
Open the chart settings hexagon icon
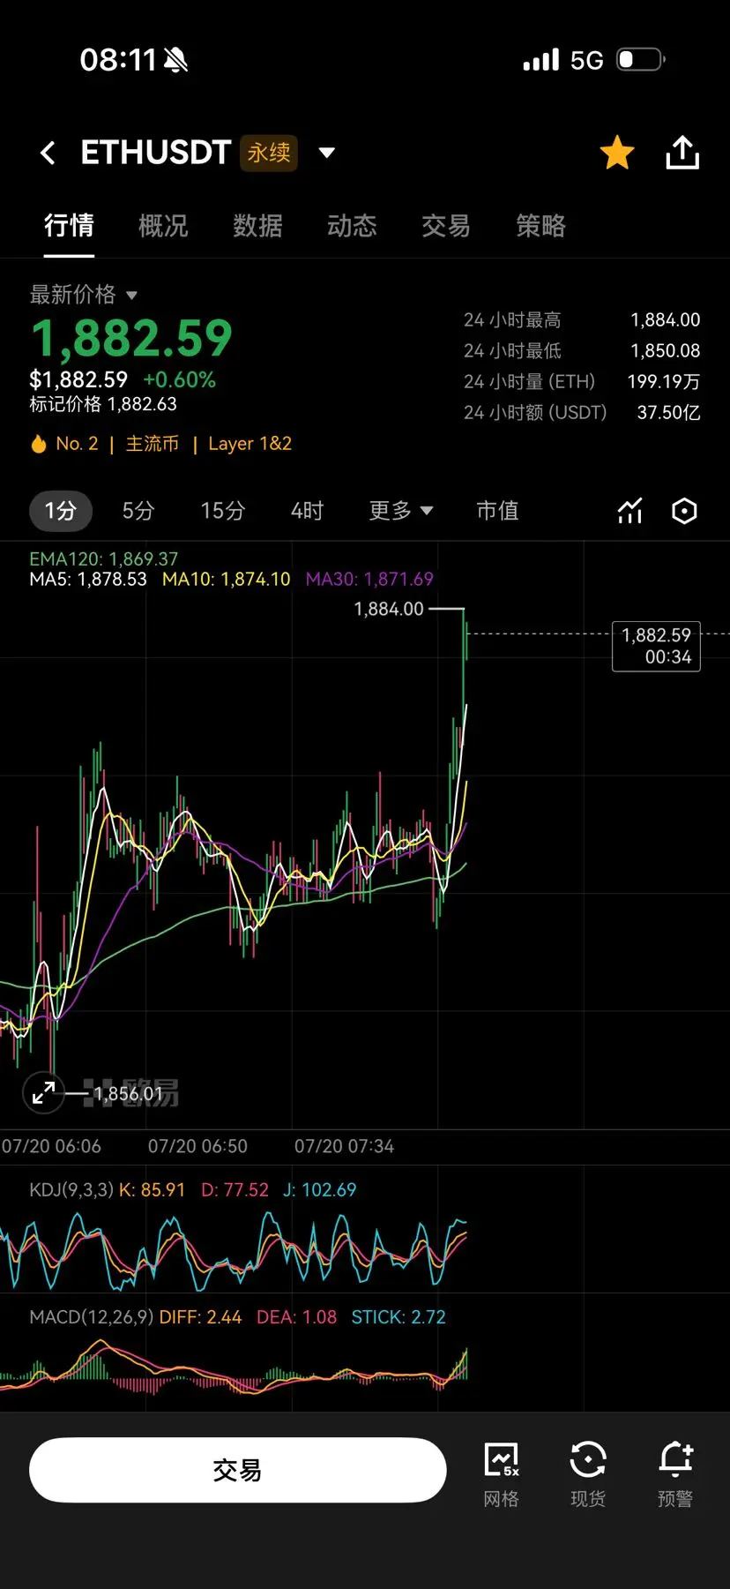pos(684,511)
